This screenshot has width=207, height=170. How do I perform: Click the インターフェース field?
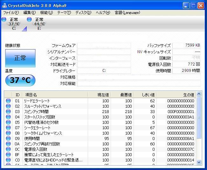[x=104, y=58]
